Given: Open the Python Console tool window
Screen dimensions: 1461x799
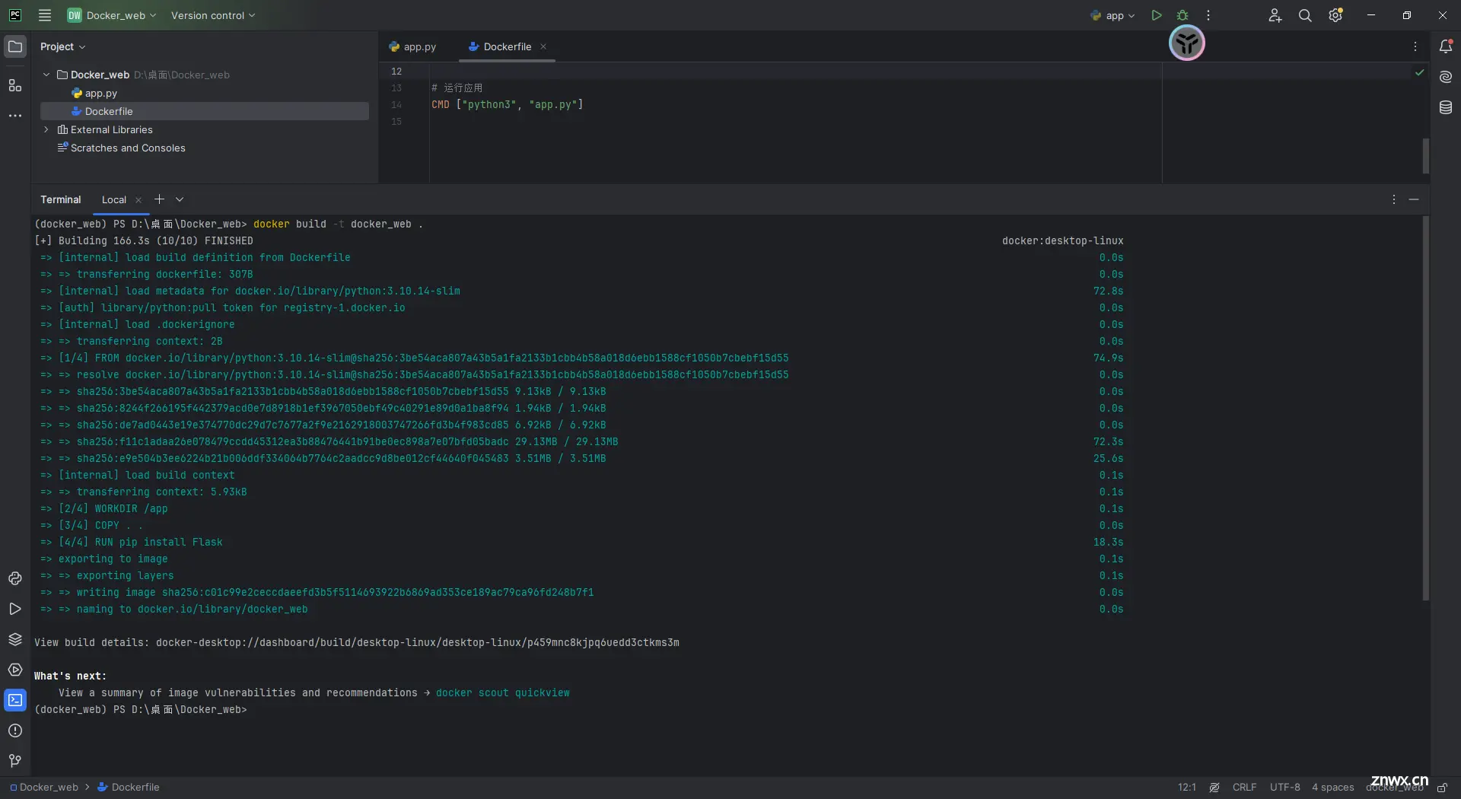Looking at the screenshot, I should [15, 578].
